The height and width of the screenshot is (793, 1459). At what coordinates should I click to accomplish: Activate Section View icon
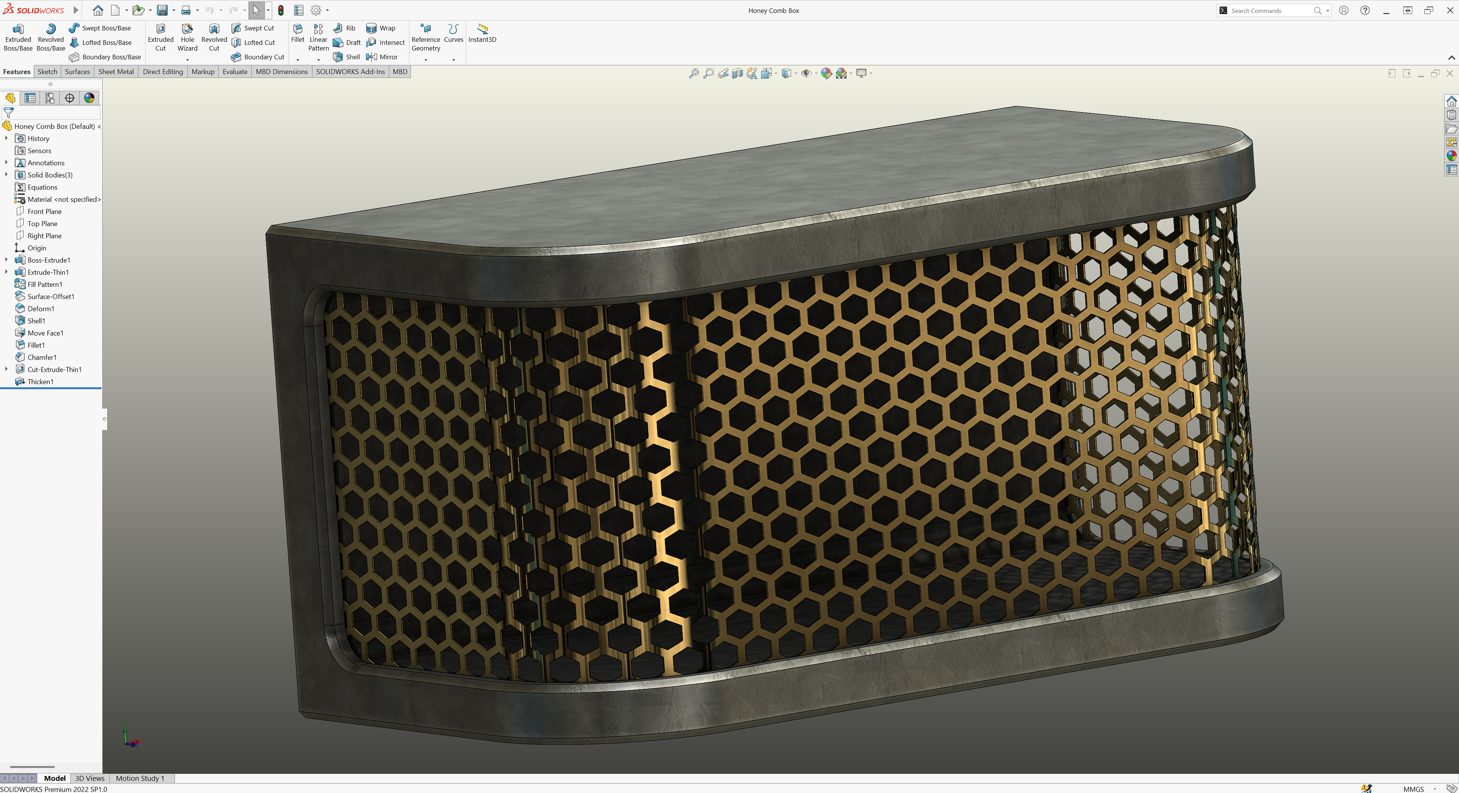coord(737,73)
